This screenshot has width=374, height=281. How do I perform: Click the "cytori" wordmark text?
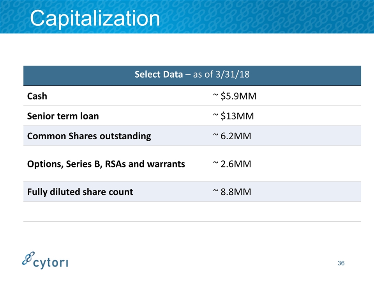coord(51,263)
